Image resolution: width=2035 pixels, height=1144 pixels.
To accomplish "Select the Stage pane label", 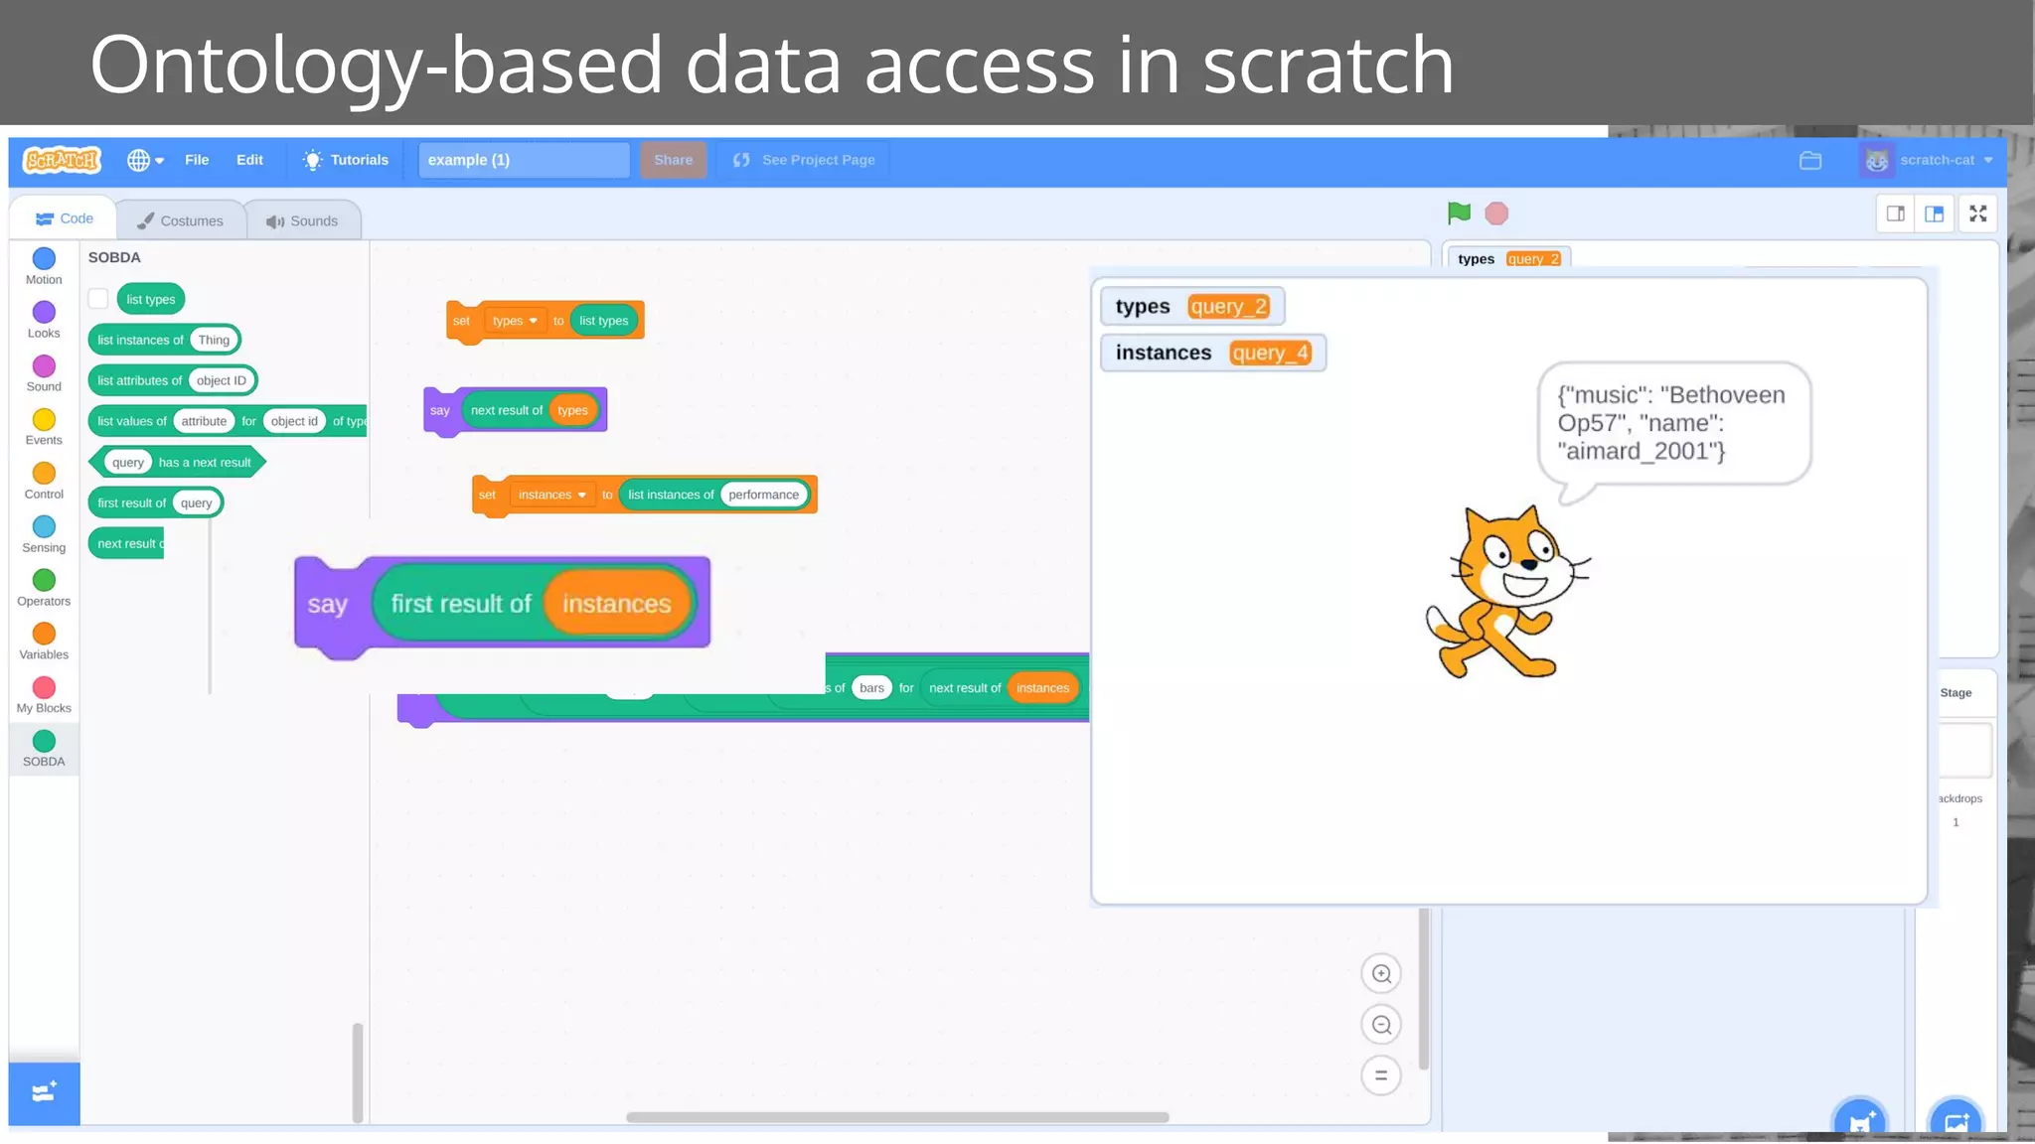I will click(1956, 693).
